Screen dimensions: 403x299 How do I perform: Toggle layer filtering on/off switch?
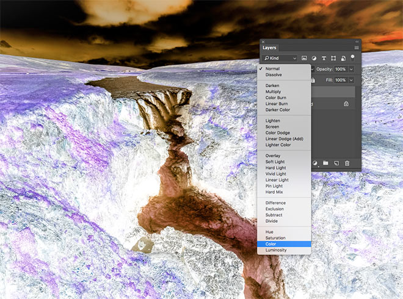(353, 57)
